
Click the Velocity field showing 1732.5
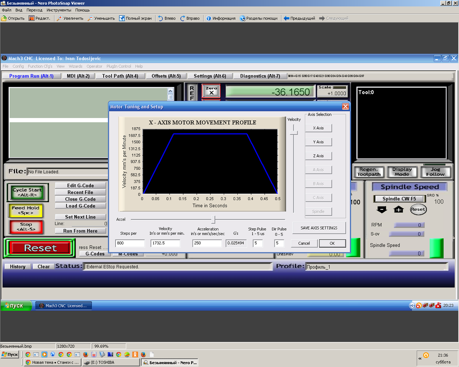pos(165,243)
